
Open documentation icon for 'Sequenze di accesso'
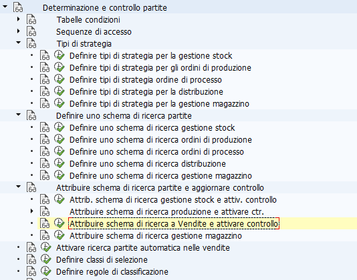pos(31,31)
